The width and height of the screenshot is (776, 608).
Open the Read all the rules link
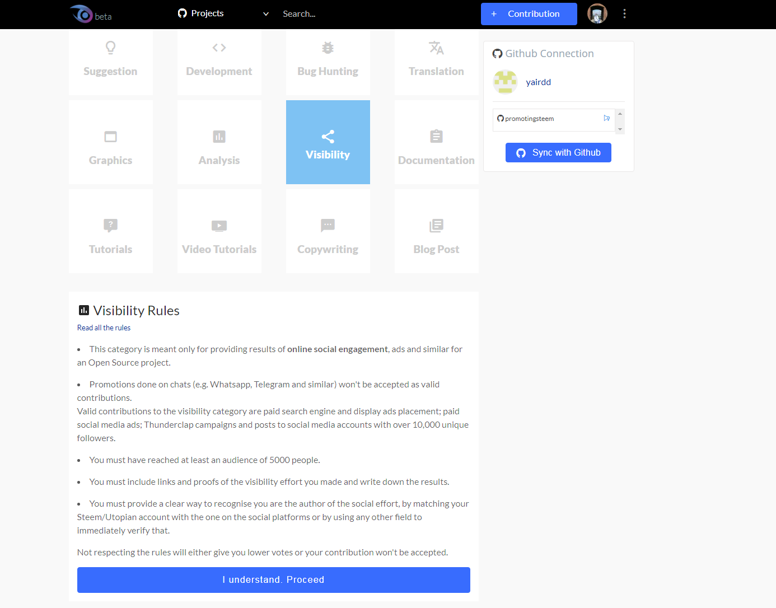click(104, 328)
